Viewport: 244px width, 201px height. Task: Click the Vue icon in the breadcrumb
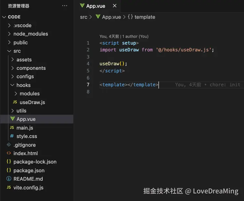[x=98, y=16]
